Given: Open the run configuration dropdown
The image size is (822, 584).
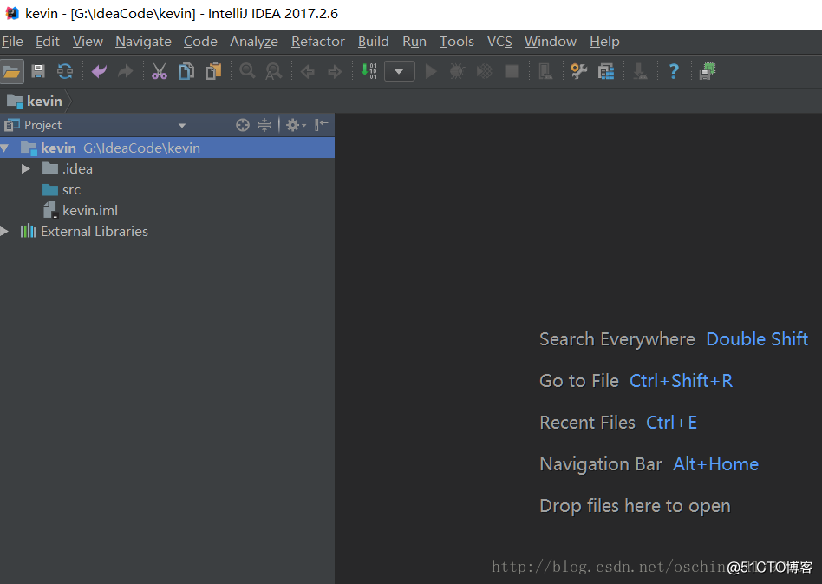Looking at the screenshot, I should [399, 71].
